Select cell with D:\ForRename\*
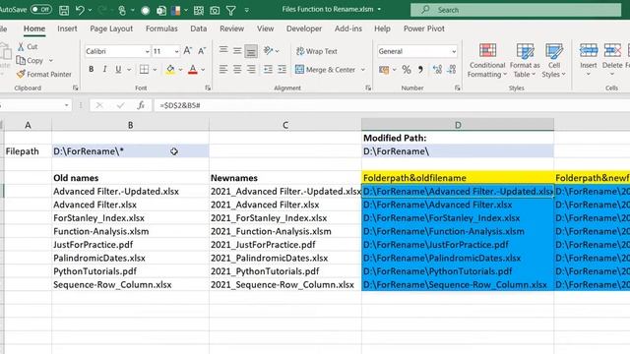This screenshot has width=630, height=354. (130, 151)
